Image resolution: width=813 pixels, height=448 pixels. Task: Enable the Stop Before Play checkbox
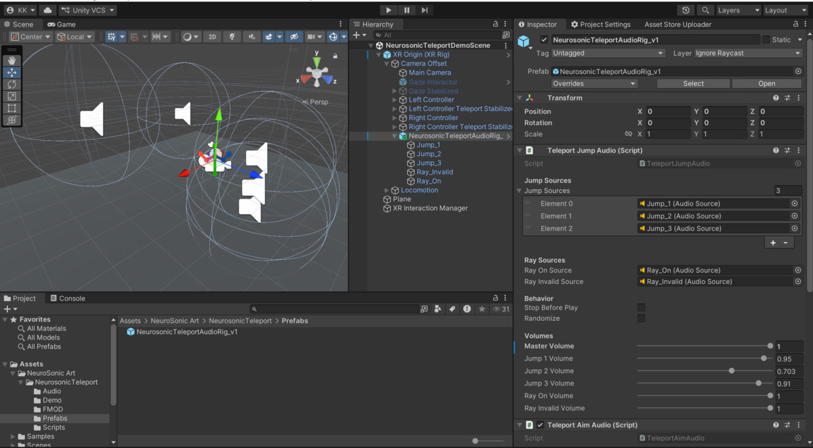click(641, 307)
